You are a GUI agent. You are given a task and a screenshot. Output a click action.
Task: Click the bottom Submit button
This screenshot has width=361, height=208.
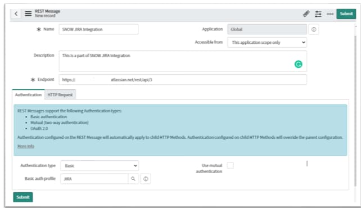pyautogui.click(x=23, y=197)
